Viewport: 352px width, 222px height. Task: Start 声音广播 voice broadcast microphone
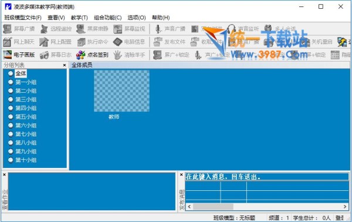click(170, 29)
